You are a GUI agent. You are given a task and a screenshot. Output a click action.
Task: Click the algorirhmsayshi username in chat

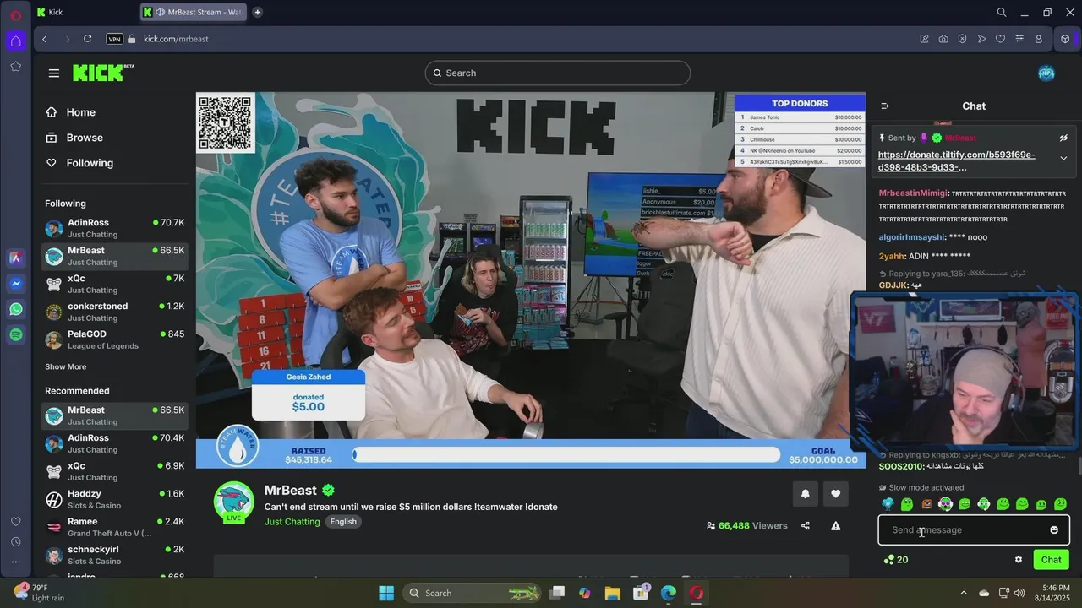911,237
